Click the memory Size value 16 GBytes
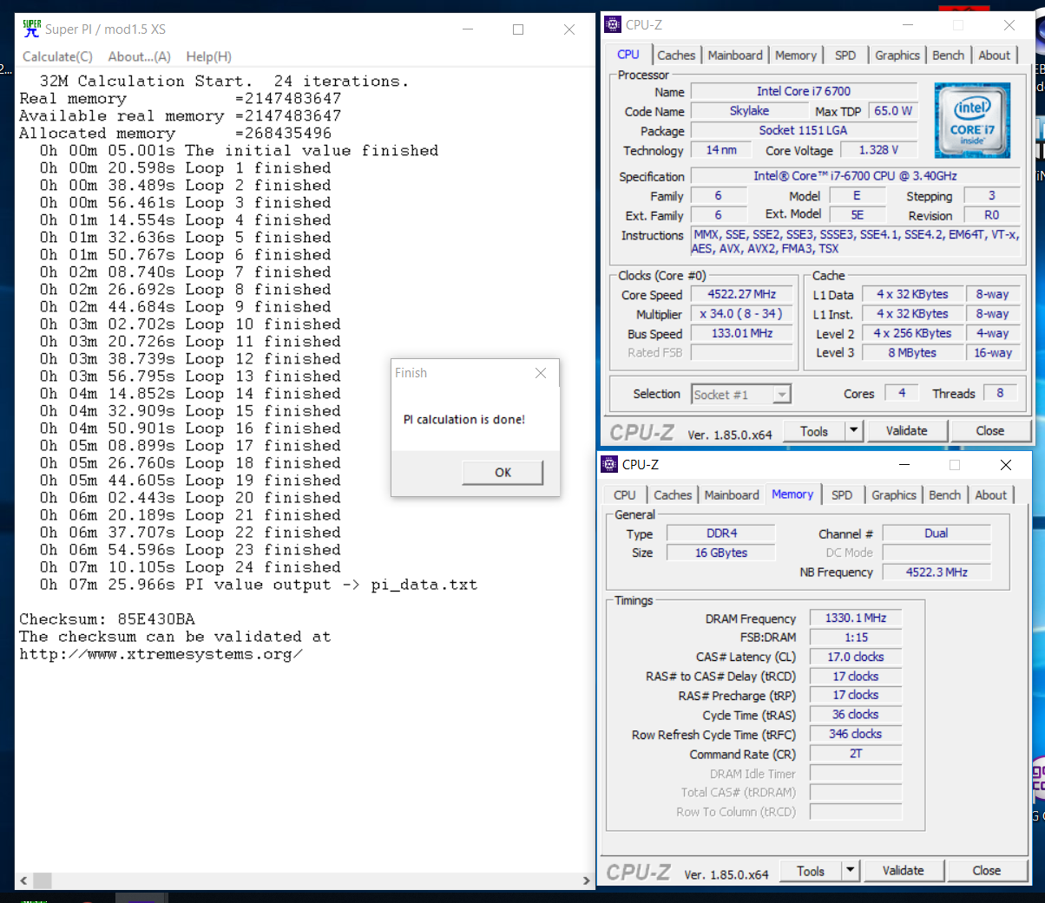Screen dimensions: 1045x903 (x=721, y=553)
